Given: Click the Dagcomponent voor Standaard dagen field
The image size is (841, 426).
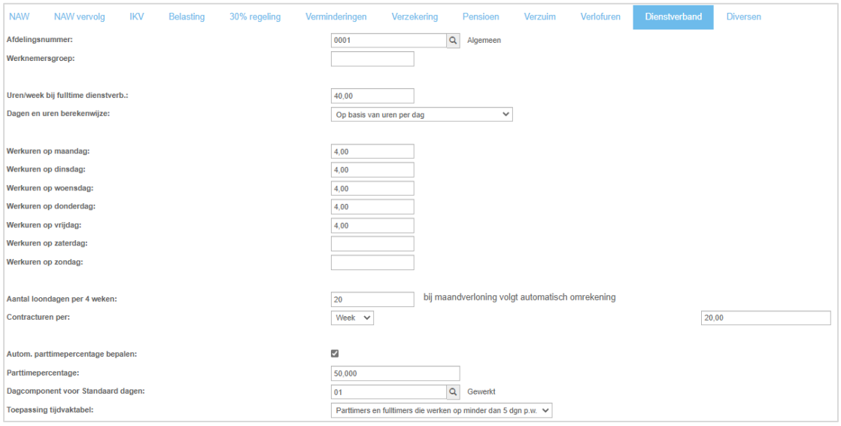Looking at the screenshot, I should 389,392.
